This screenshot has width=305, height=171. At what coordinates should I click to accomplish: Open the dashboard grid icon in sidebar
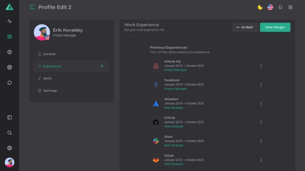tap(10, 37)
